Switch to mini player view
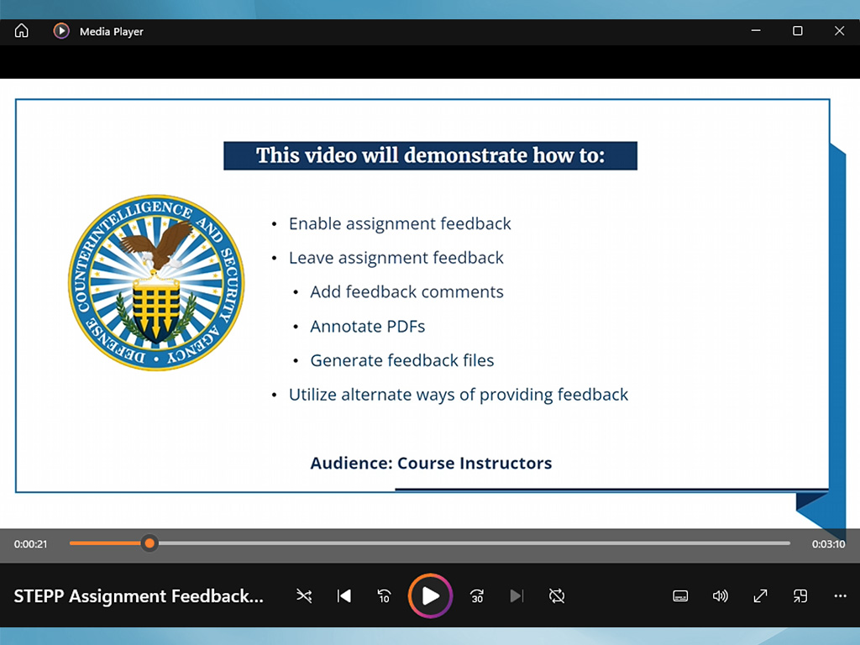The height and width of the screenshot is (645, 860). pos(800,596)
